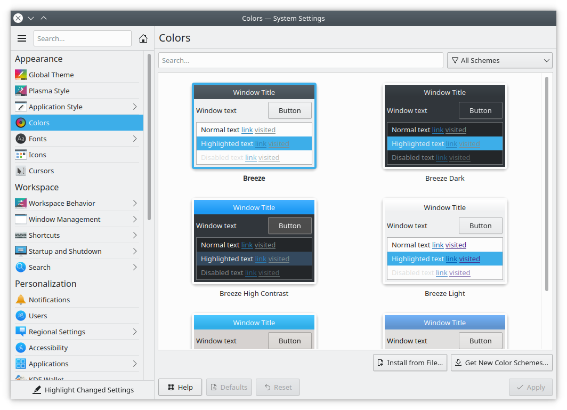Select the Cursors sidebar entry

pyautogui.click(x=77, y=171)
